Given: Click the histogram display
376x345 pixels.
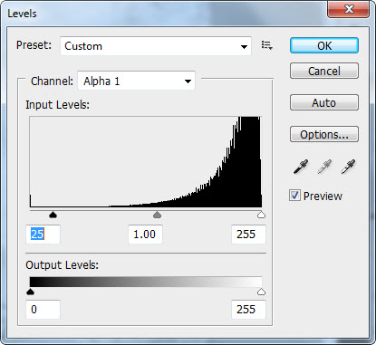Looking at the screenshot, I should coord(146,162).
